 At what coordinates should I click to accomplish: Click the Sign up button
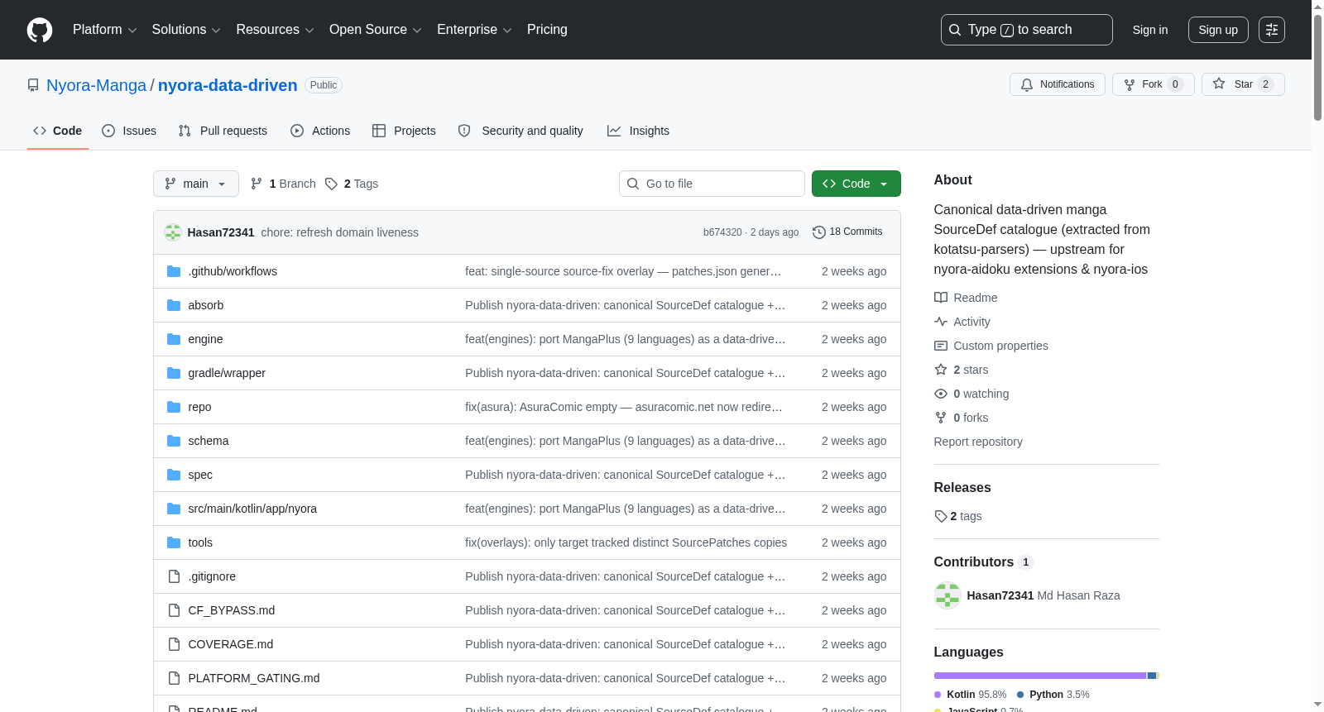click(x=1218, y=30)
